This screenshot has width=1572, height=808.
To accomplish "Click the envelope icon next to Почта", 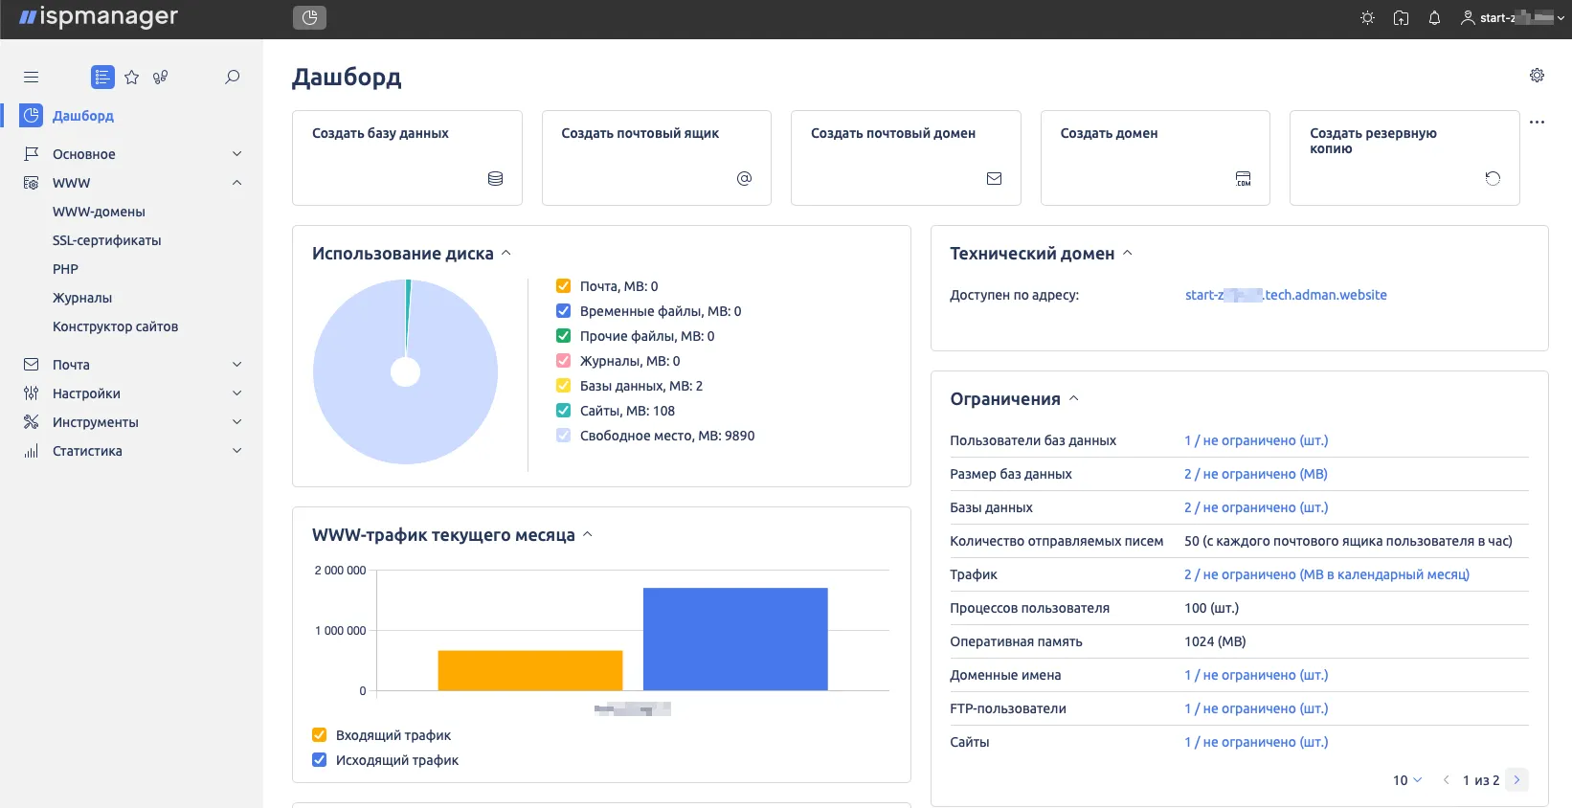I will click(x=32, y=365).
